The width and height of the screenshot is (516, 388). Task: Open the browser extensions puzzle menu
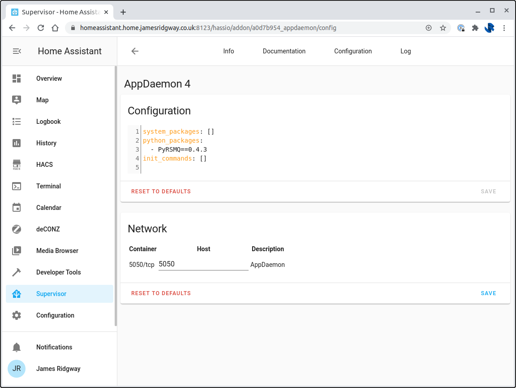(475, 28)
